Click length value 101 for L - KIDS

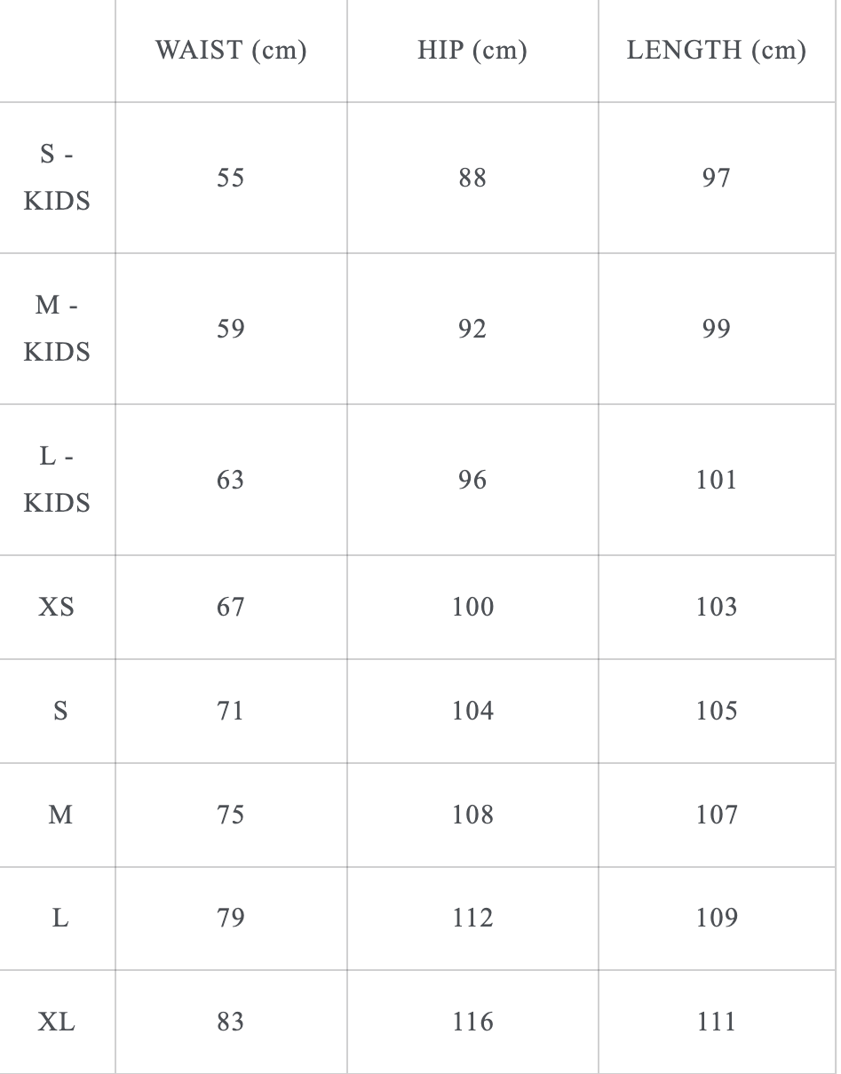tap(717, 480)
